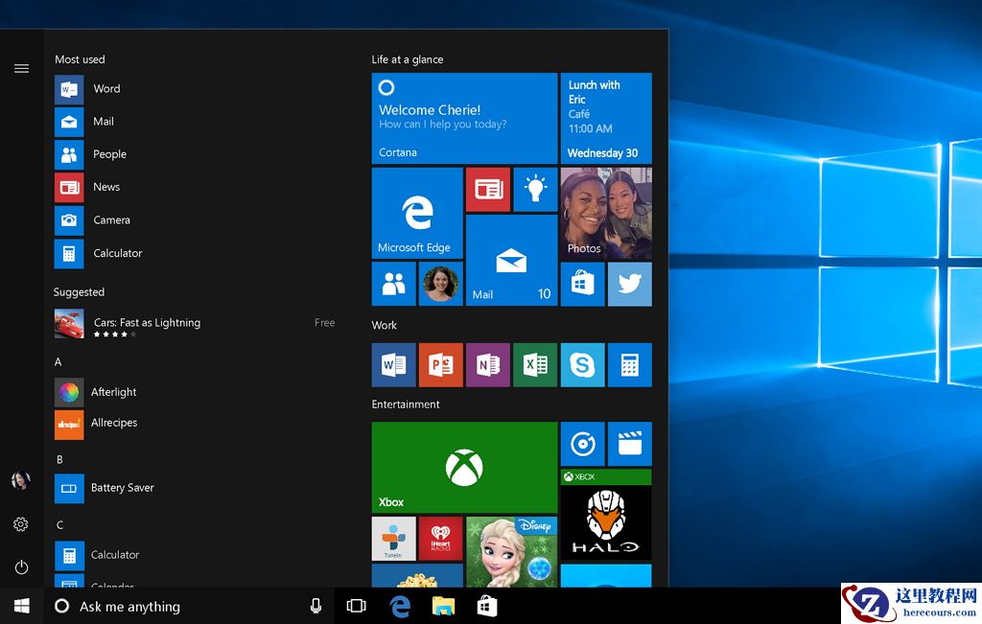Open the Mail tile showing 10 messages

(x=511, y=261)
